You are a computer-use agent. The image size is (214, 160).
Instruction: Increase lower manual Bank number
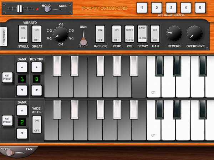click(22, 110)
